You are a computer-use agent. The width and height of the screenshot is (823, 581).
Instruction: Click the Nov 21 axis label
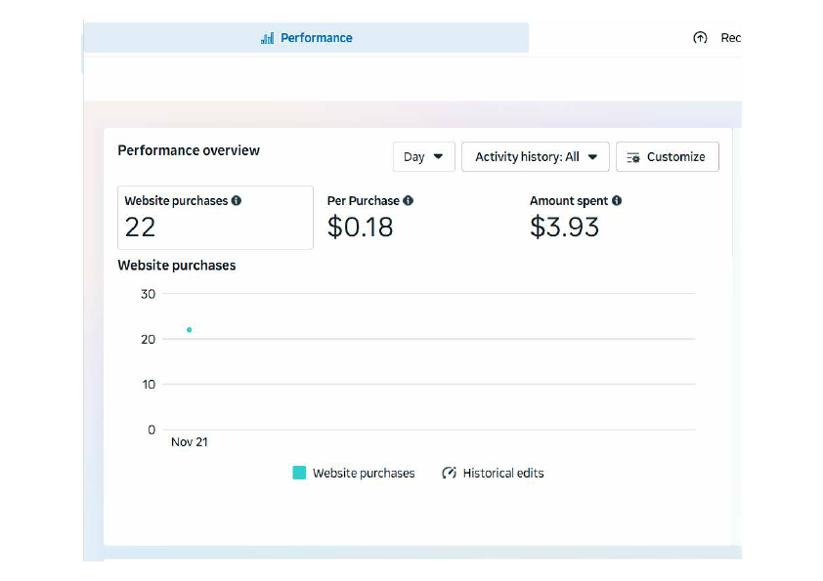(188, 441)
